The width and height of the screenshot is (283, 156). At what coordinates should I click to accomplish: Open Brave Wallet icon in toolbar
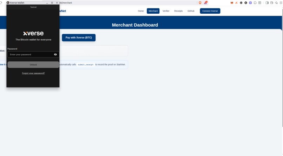coord(272,3)
